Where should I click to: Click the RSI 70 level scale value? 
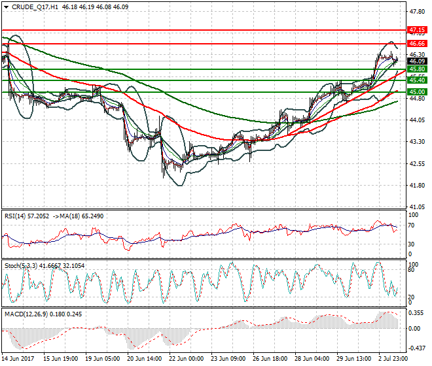(411, 225)
